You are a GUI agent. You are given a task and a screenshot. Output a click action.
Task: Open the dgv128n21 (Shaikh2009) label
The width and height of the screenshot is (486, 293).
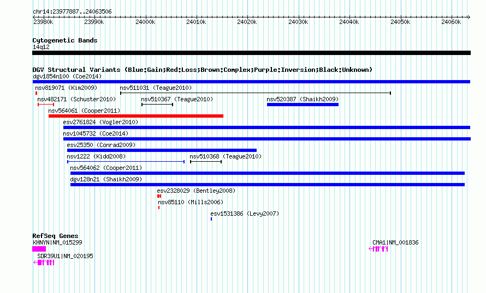[x=106, y=179]
